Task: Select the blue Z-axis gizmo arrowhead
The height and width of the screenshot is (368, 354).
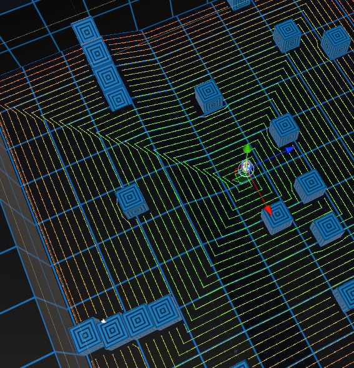Action: tap(290, 149)
